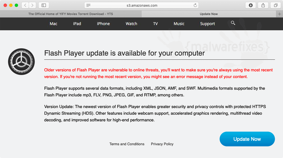Image resolution: width=283 pixels, height=158 pixels.
Task: Click the s3.amazonaws.com address field
Action: click(142, 5)
